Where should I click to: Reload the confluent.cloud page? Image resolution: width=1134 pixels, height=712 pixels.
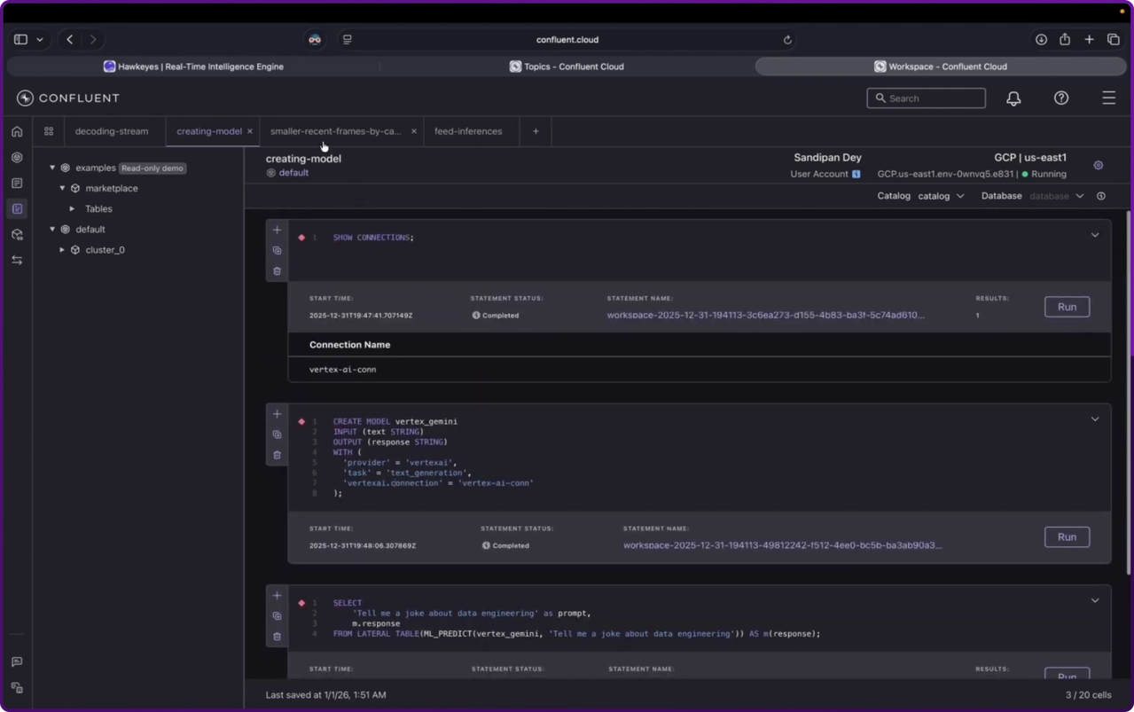(x=787, y=40)
